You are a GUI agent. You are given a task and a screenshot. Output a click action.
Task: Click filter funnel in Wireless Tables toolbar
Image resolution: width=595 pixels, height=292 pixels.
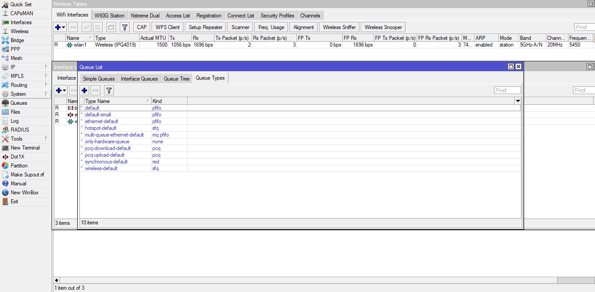pyautogui.click(x=125, y=27)
